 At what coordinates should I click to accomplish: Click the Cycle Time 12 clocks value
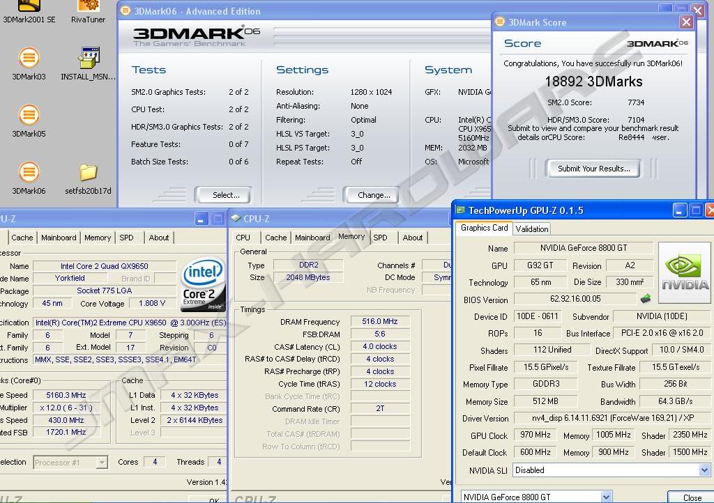(x=380, y=384)
